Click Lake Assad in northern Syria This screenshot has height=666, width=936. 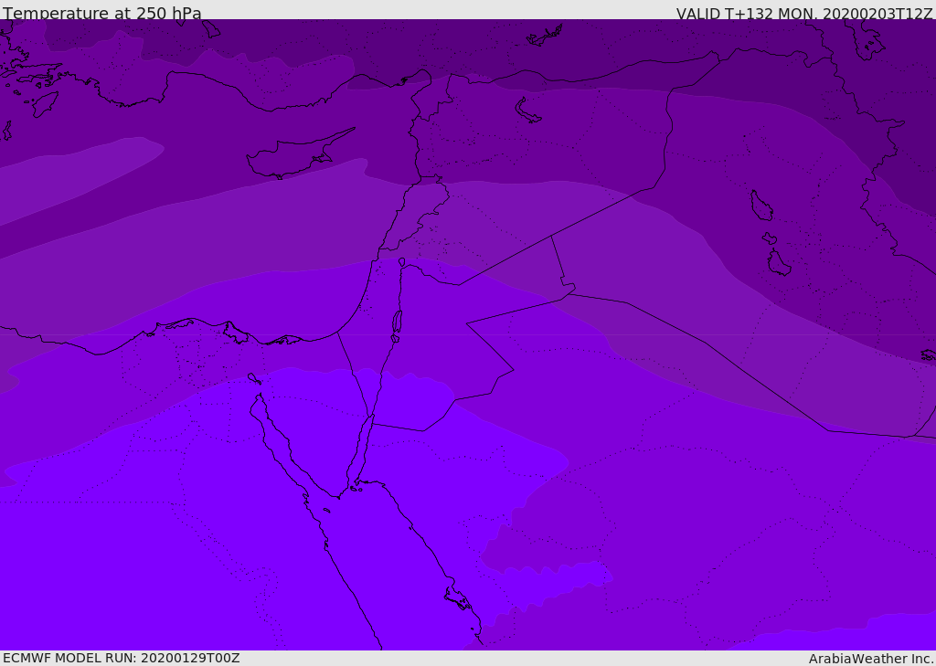pos(528,111)
